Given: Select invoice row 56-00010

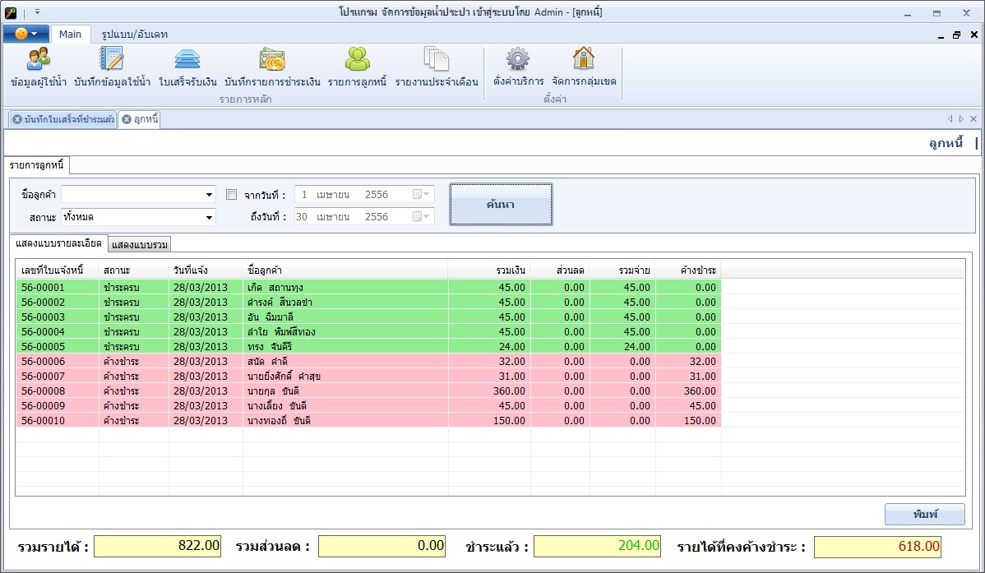Looking at the screenshot, I should 368,420.
